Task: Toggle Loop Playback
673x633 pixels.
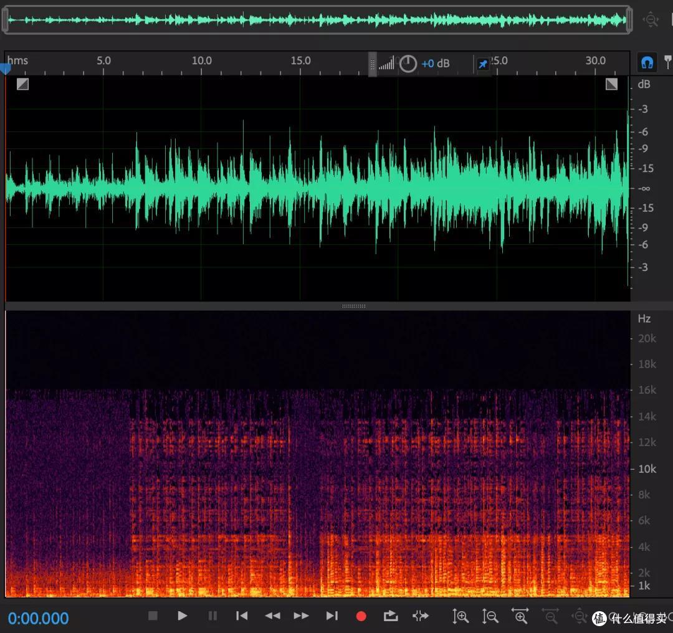Action: pos(391,616)
